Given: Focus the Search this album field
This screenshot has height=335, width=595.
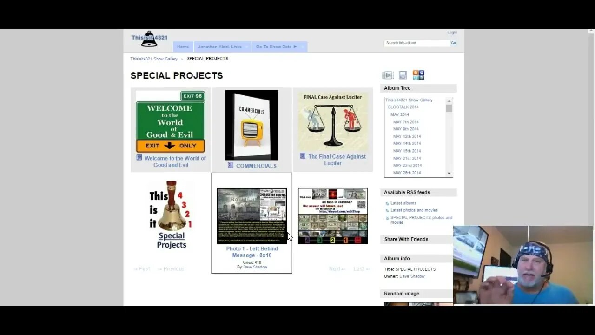Looking at the screenshot, I should [417, 43].
